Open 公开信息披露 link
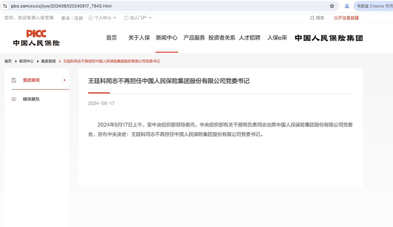Viewport: 393px width, 227px height. click(346, 18)
